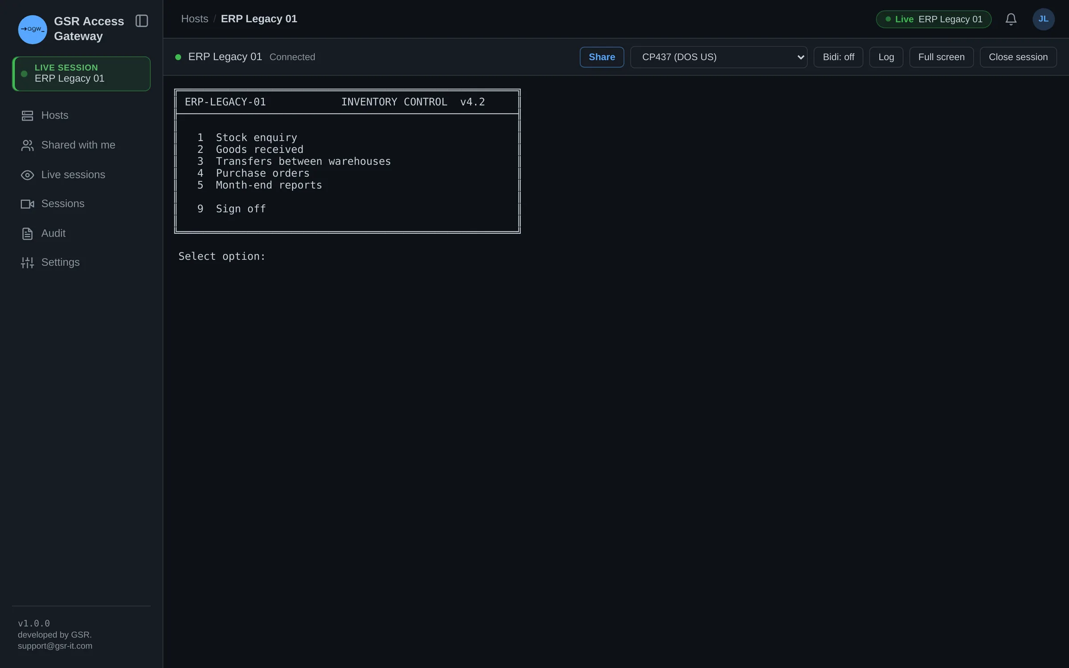Click the Hosts breadcrumb link
The image size is (1069, 668).
195,19
